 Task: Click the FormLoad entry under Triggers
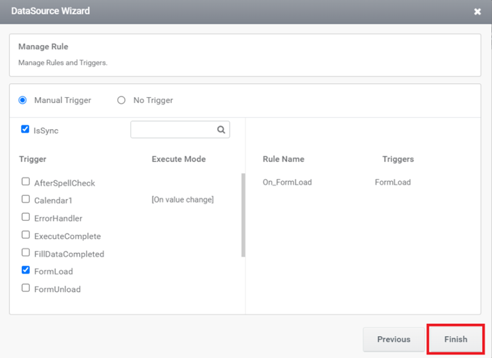393,182
